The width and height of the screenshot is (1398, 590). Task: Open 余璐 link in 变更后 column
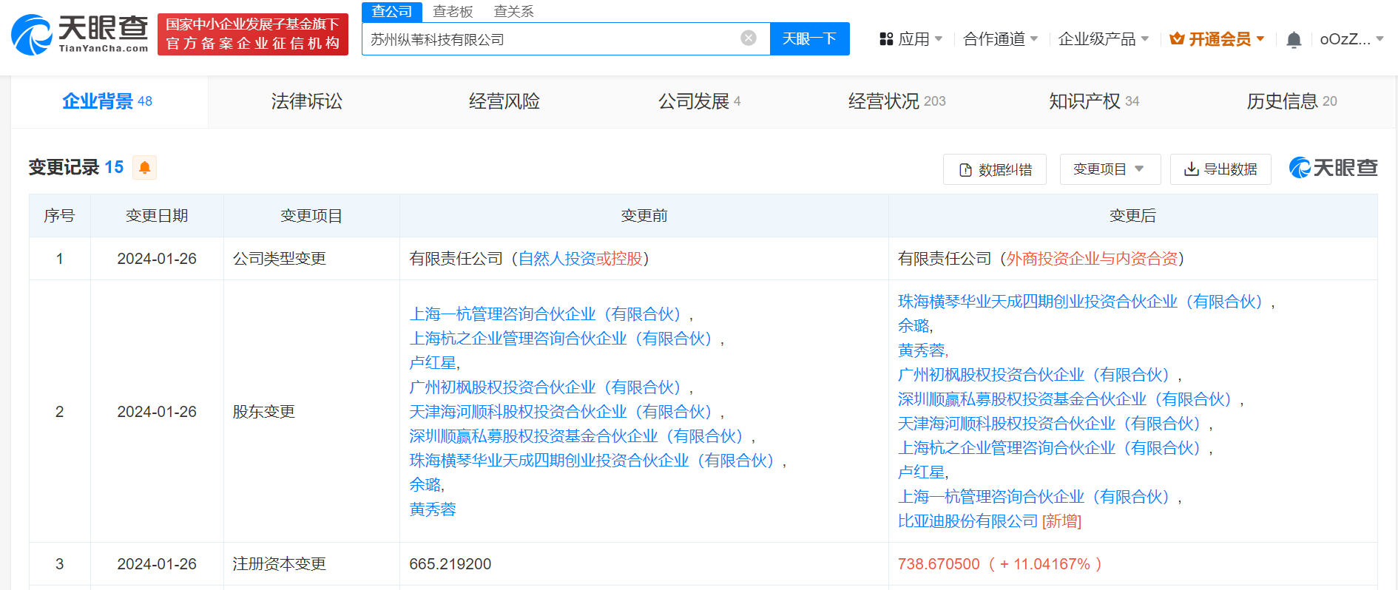[x=914, y=326]
